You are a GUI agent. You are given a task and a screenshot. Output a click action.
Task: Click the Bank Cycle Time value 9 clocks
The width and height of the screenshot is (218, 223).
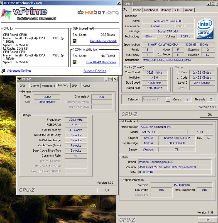point(76,151)
